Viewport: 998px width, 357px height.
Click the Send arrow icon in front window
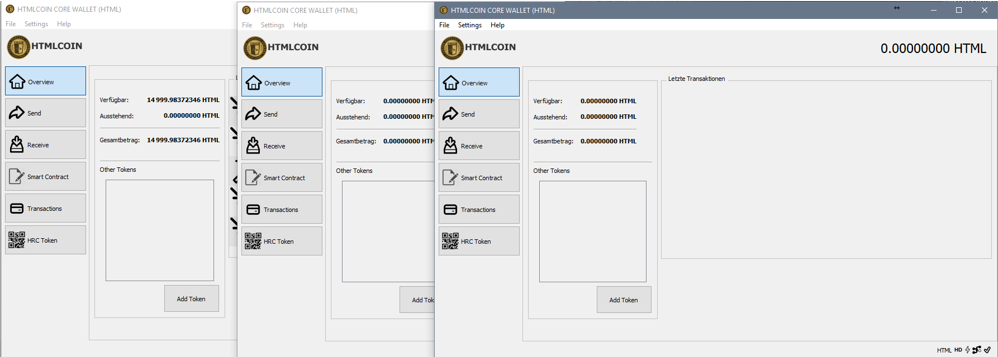[x=450, y=114]
